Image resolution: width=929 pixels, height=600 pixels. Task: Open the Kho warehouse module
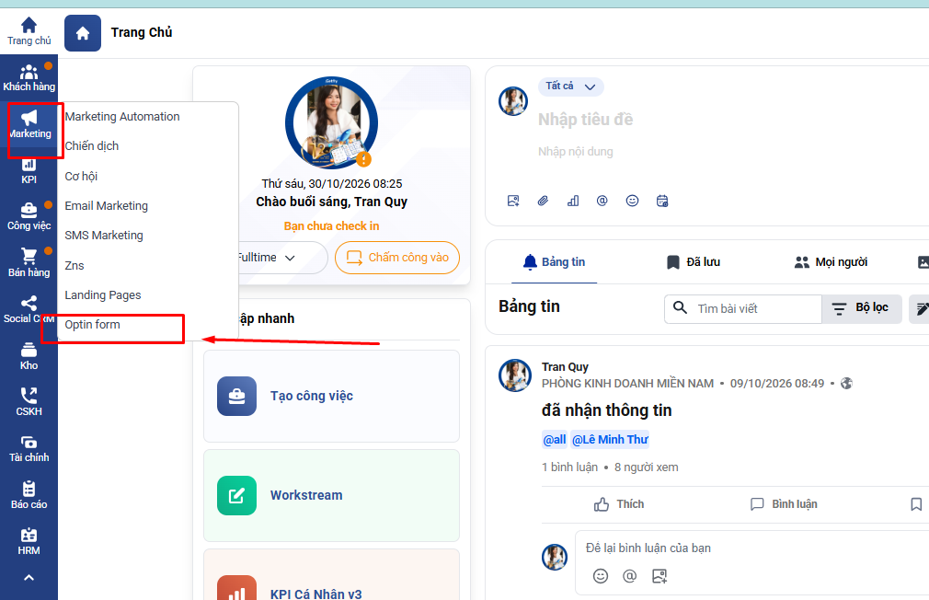[x=29, y=356]
